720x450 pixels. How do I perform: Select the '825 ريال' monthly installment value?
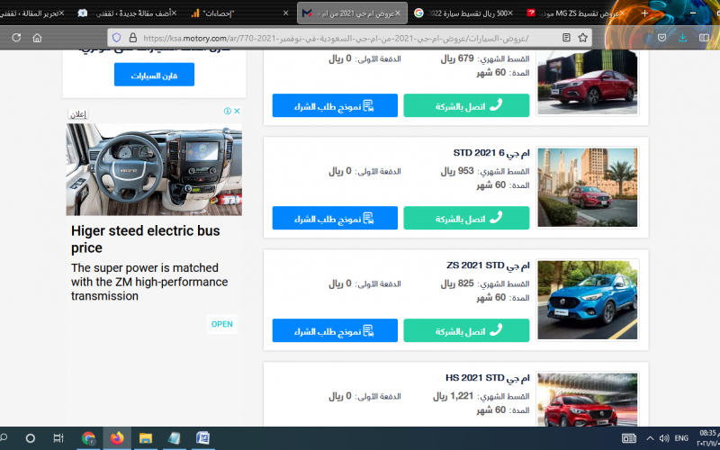click(457, 283)
